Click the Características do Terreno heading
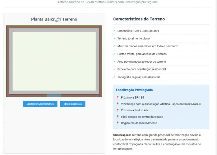217x155 pixels. [x=139, y=19]
